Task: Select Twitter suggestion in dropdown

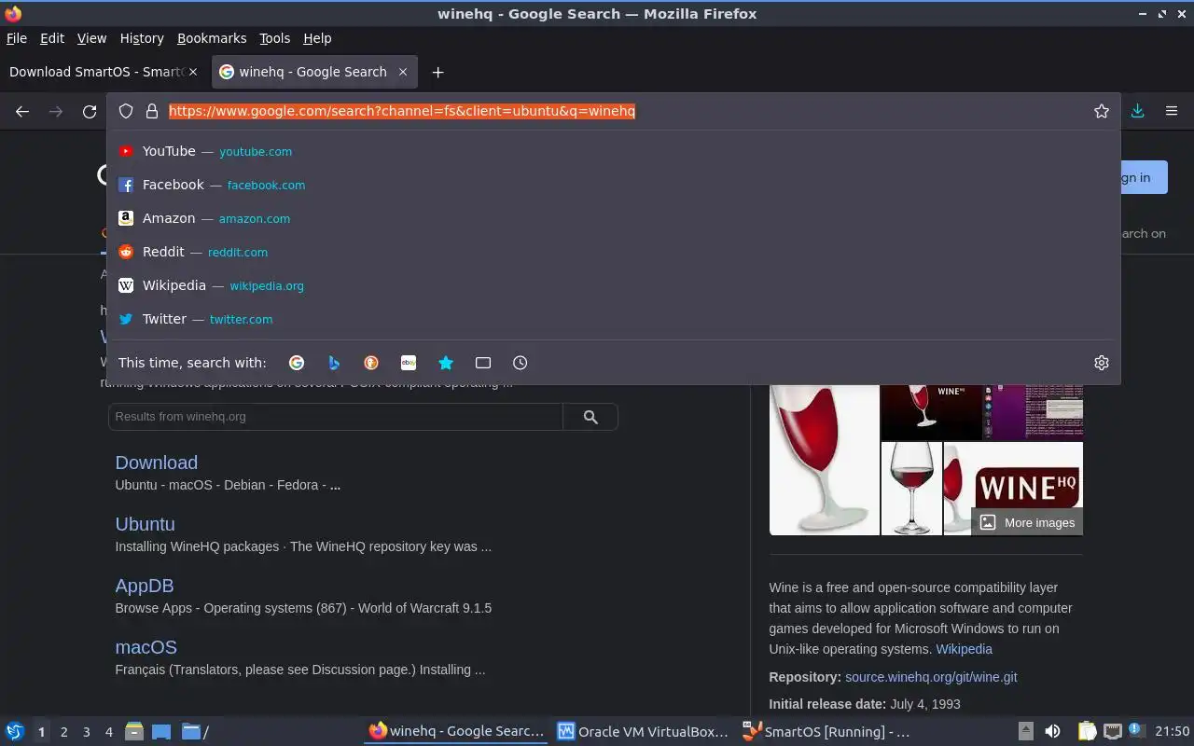Action: 614,319
